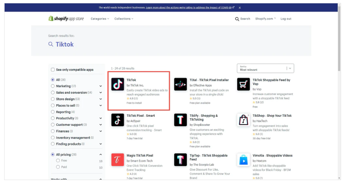Open the TikTok Shoppable Feed cart icon

coord(243,84)
